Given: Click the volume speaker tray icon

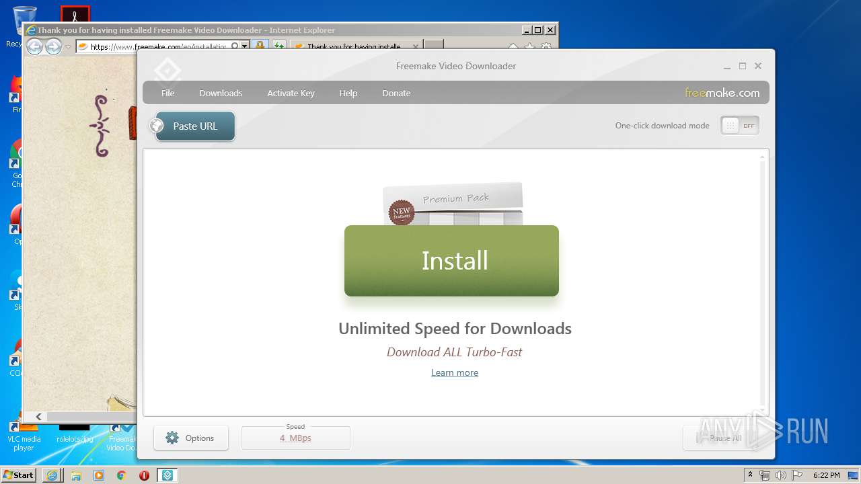Looking at the screenshot, I should 780,475.
